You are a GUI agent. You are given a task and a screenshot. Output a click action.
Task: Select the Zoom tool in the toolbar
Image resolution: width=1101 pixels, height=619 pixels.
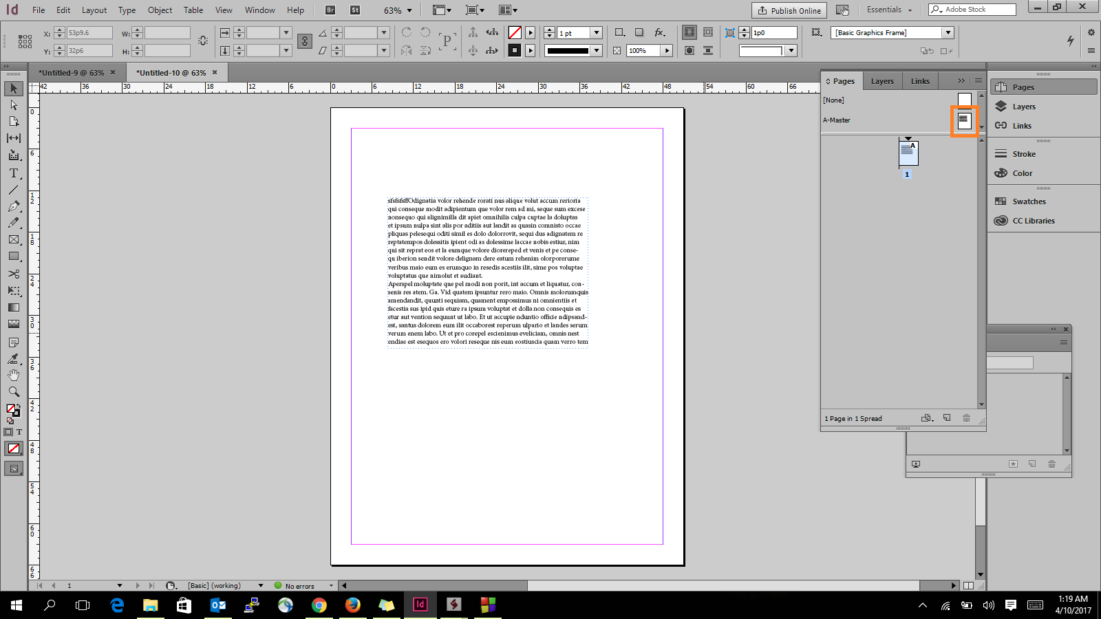13,391
